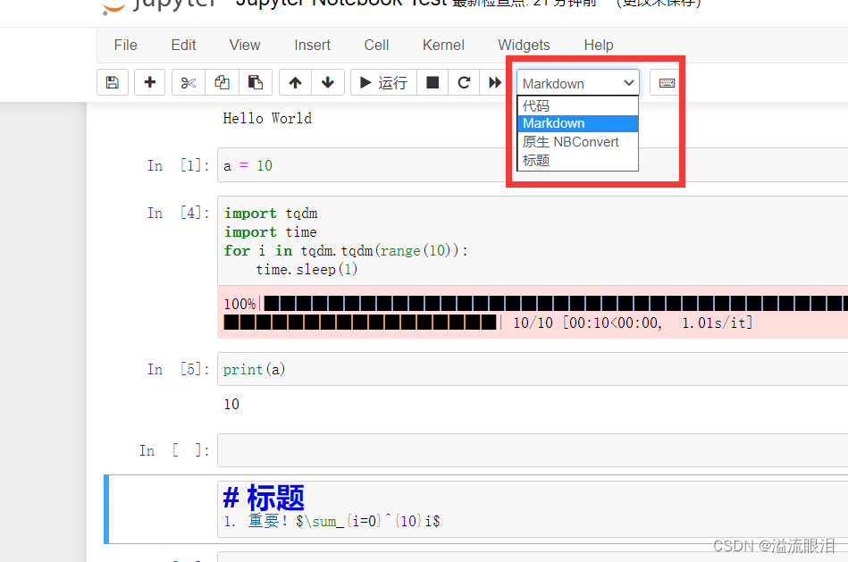
Task: Choose 代码 in cell type list
Action: (577, 106)
